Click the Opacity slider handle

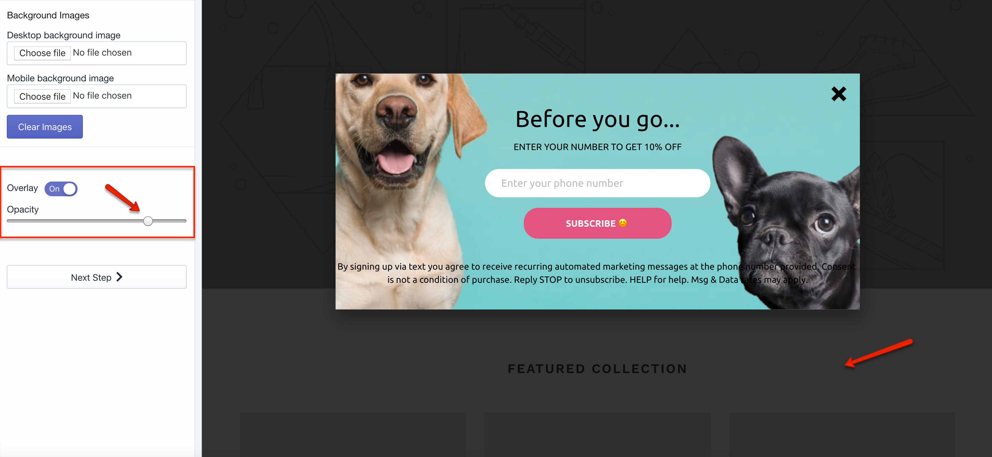pos(148,221)
